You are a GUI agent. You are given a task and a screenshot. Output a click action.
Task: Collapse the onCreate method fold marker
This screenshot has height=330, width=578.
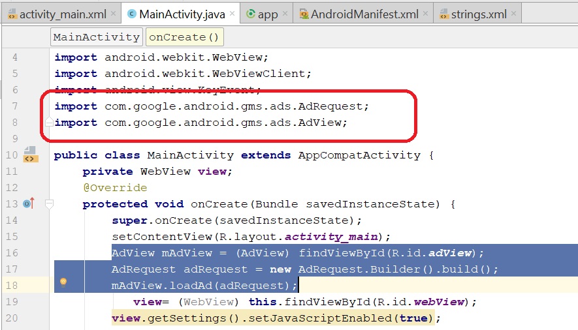49,204
